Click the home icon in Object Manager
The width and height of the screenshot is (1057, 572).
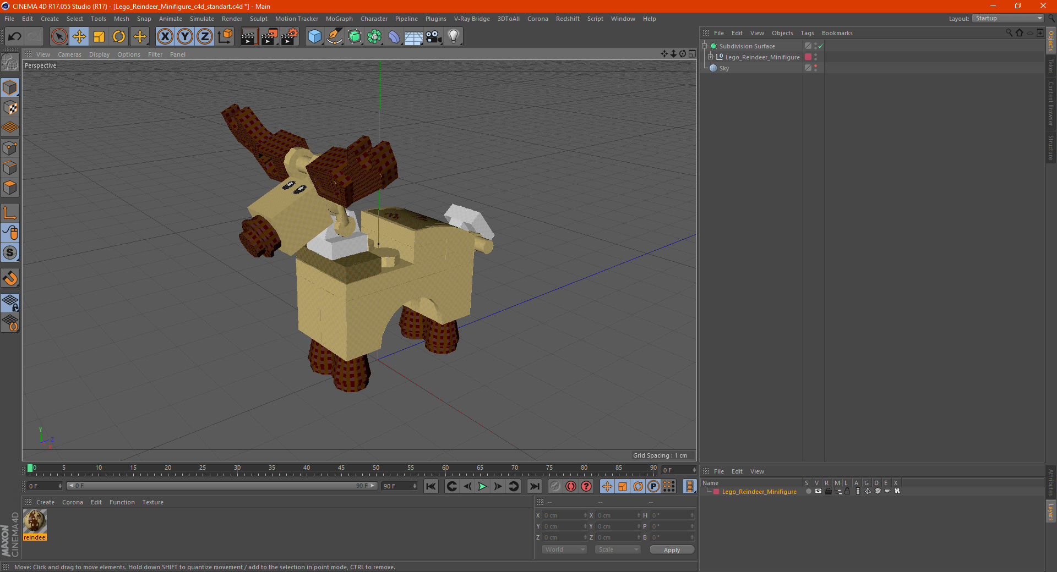pyautogui.click(x=1019, y=33)
